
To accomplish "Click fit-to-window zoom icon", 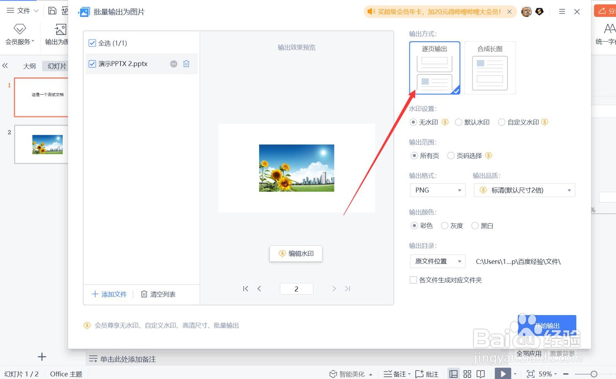I will [x=531, y=374].
